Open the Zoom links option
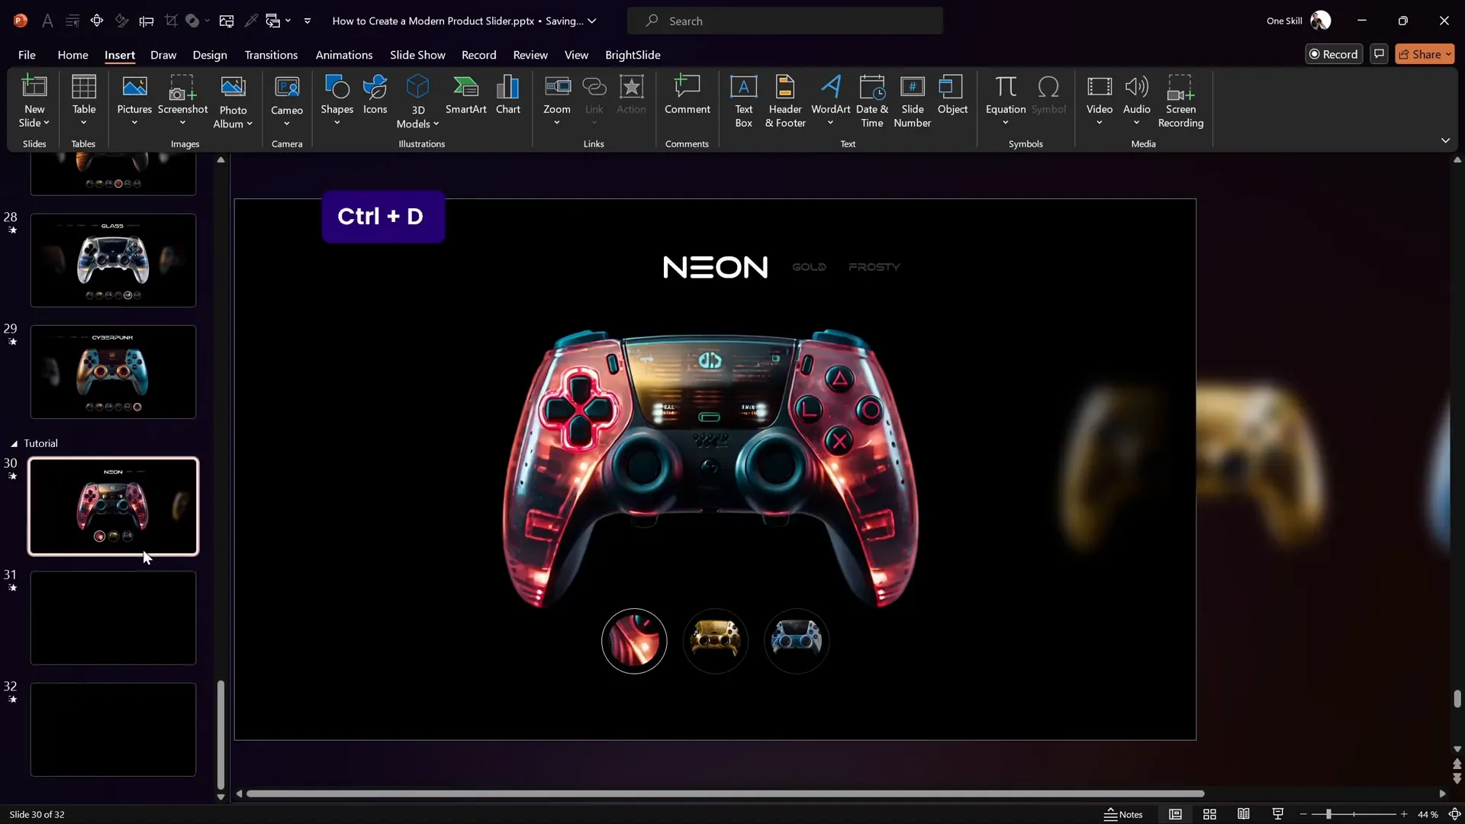This screenshot has height=824, width=1465. tap(557, 101)
